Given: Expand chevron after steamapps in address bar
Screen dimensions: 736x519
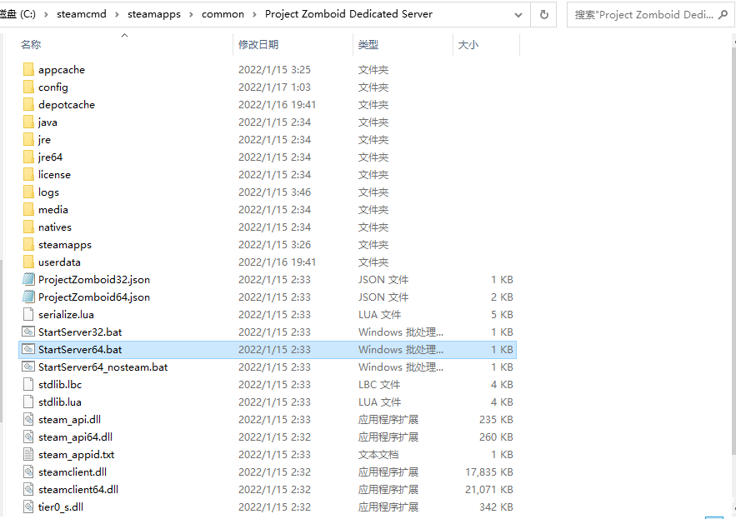Looking at the screenshot, I should (191, 14).
